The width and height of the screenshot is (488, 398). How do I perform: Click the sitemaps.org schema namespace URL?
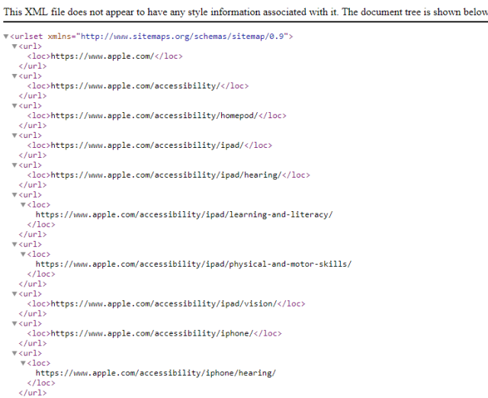coord(182,37)
